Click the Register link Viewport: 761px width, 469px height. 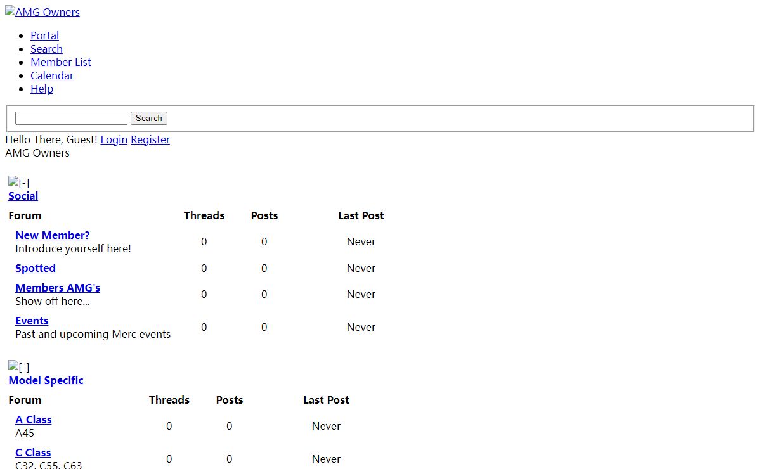coord(150,139)
